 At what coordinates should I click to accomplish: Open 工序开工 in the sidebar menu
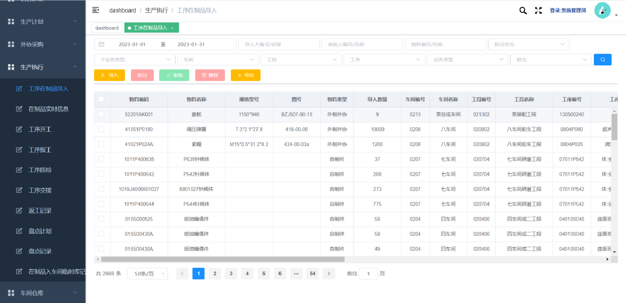pos(40,130)
